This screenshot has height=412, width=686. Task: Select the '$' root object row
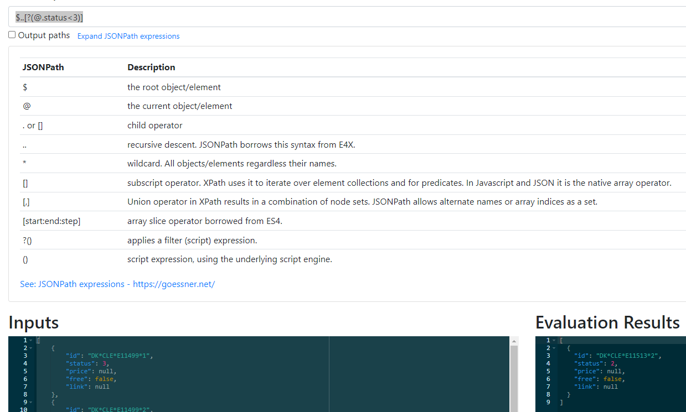pyautogui.click(x=221, y=87)
